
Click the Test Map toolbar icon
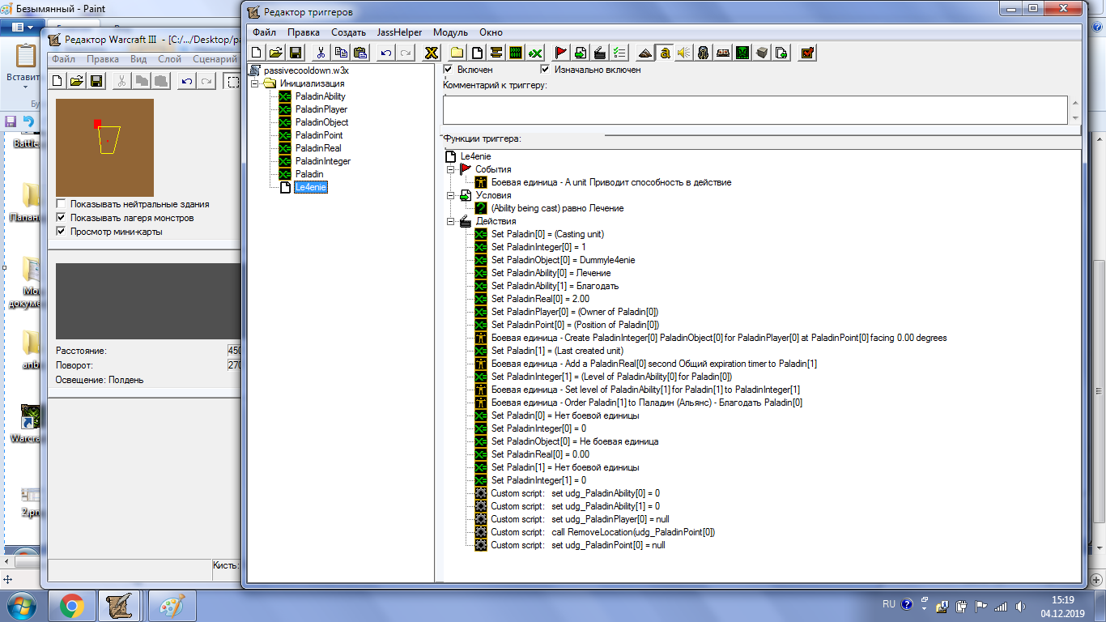[x=807, y=53]
